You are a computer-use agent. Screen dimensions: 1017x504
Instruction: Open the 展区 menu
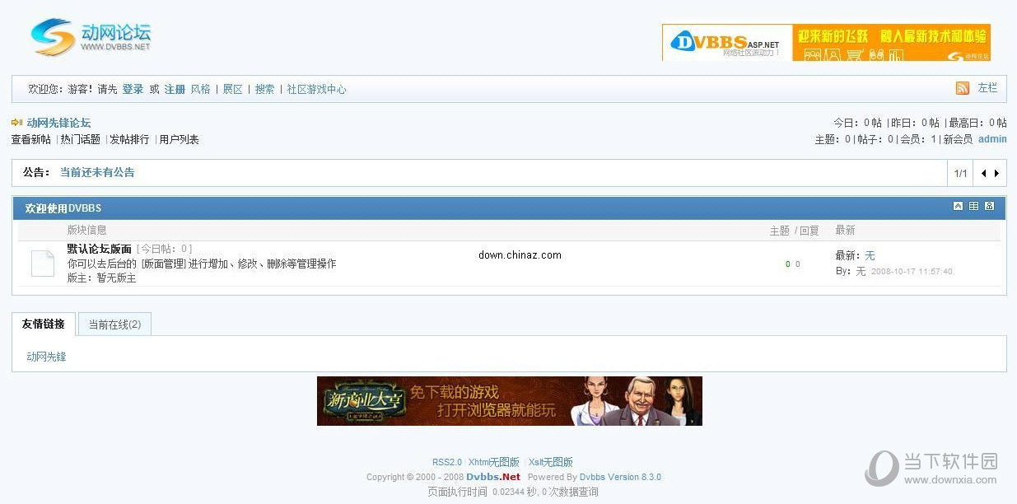point(233,89)
